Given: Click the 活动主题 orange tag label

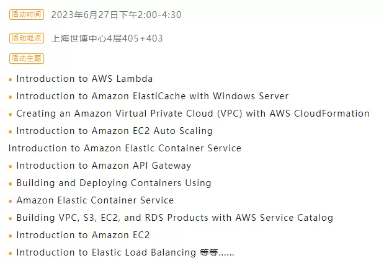Looking at the screenshot, I should click(x=26, y=58).
